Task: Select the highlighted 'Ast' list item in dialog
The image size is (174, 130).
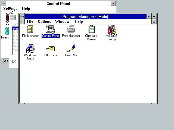Action: [15, 28]
